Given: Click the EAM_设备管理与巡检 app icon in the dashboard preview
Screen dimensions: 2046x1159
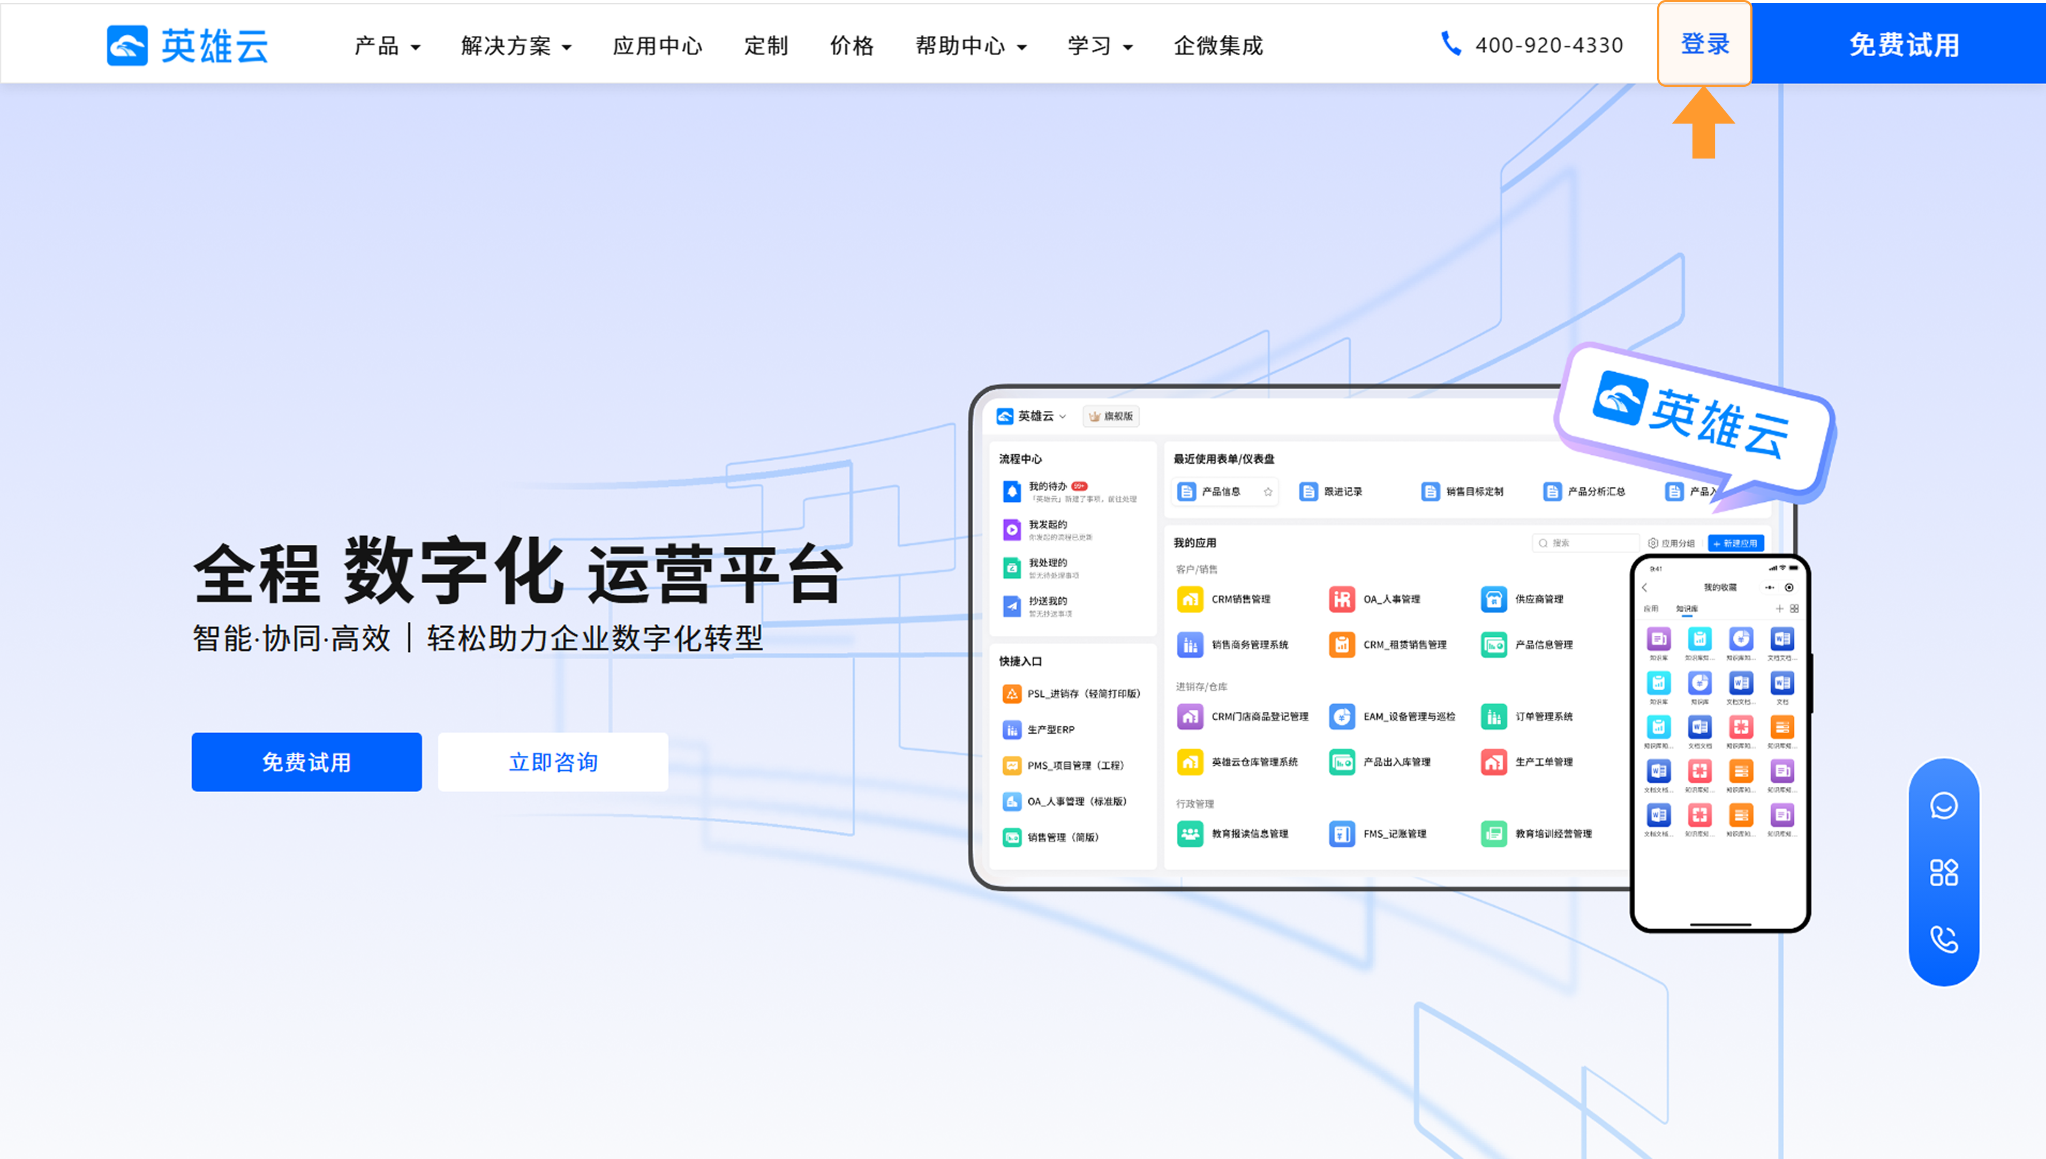Looking at the screenshot, I should 1342,717.
